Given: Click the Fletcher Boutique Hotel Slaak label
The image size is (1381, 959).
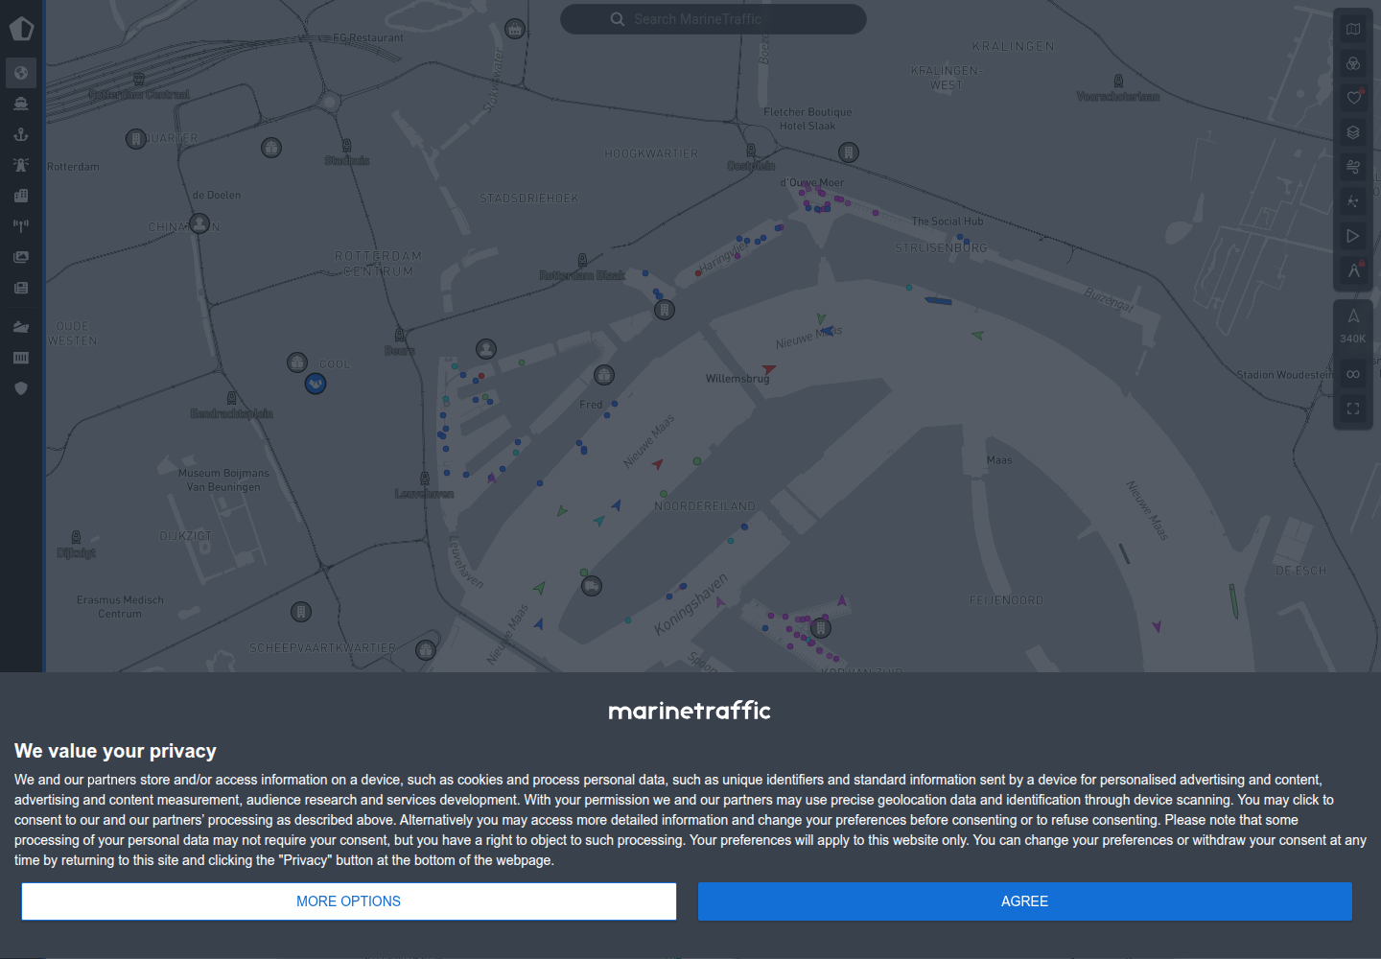Looking at the screenshot, I should click(808, 119).
